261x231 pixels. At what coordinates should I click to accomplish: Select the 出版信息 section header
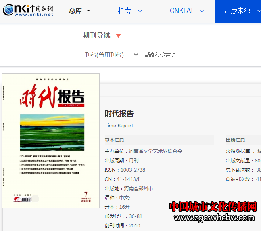235,140
